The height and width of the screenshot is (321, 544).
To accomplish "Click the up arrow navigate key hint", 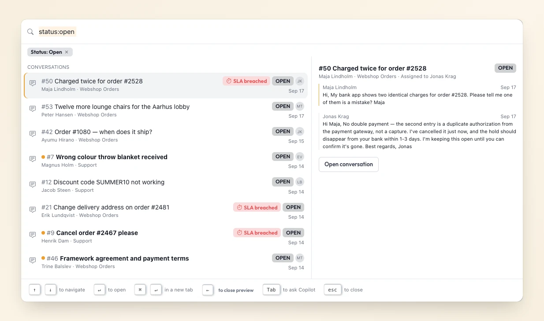I will (x=35, y=290).
